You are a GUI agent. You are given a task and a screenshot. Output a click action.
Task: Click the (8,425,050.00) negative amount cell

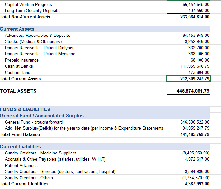[188, 153]
